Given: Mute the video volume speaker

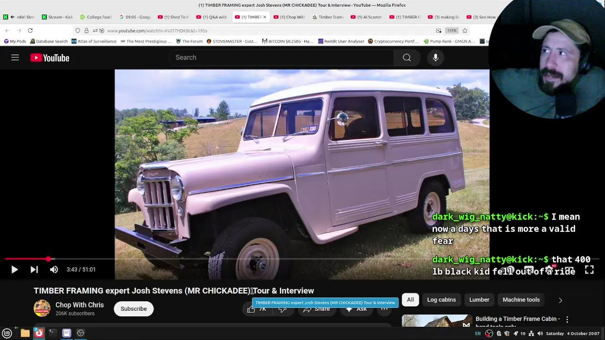Looking at the screenshot, I should tap(54, 270).
